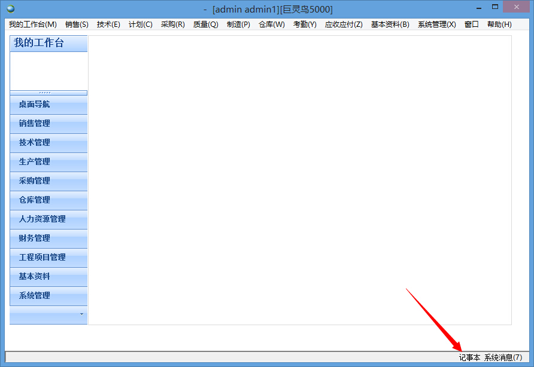This screenshot has height=367, width=534.
Task: Expand the sidebar overflow arrow at bottom
Action: coord(81,314)
